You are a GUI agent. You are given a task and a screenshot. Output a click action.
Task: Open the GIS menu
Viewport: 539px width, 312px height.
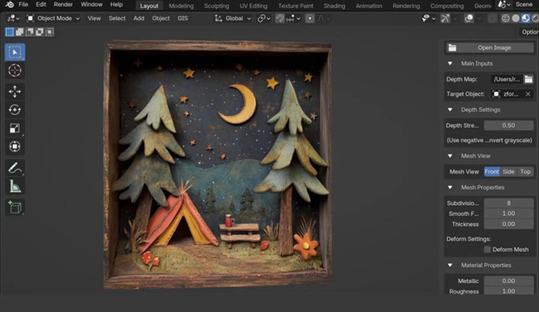coord(182,18)
